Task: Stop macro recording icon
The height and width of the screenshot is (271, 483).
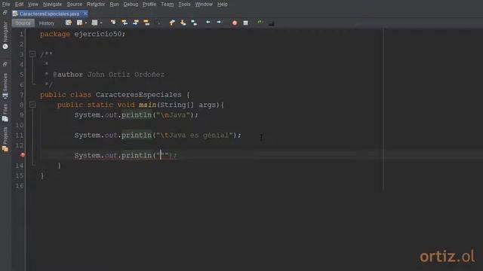Action: coord(245,23)
